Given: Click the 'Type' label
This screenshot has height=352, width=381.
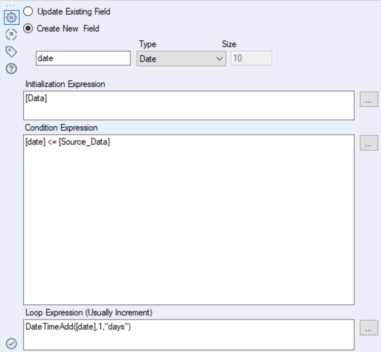Looking at the screenshot, I should point(147,44).
